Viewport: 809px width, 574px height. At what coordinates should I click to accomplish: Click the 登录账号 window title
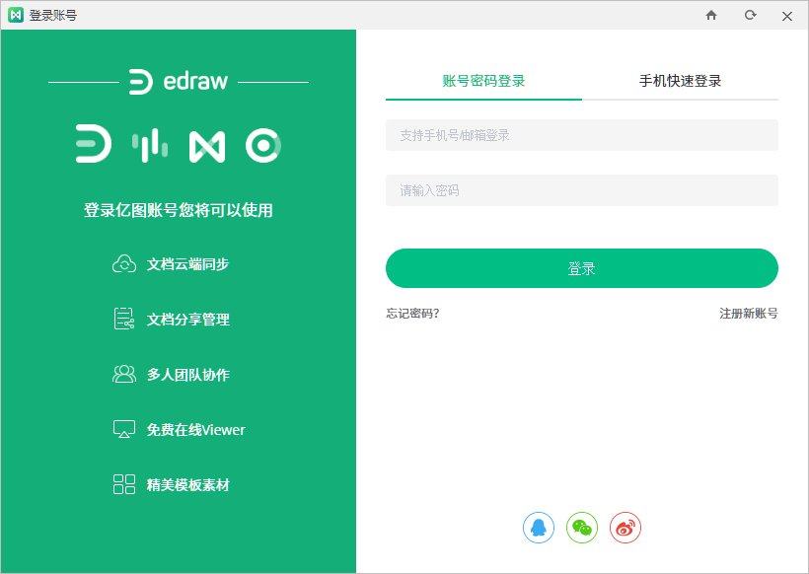tap(53, 16)
